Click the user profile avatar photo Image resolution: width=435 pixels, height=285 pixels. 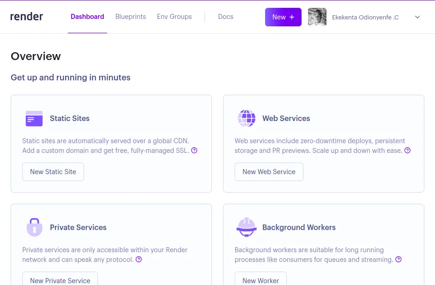(317, 17)
